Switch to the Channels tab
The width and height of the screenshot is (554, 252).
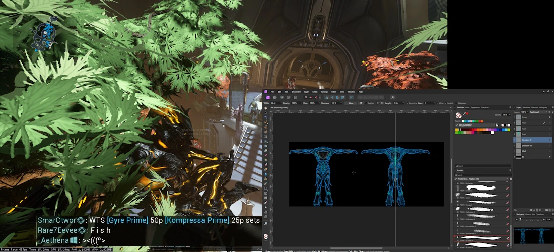pyautogui.click(x=534, y=107)
